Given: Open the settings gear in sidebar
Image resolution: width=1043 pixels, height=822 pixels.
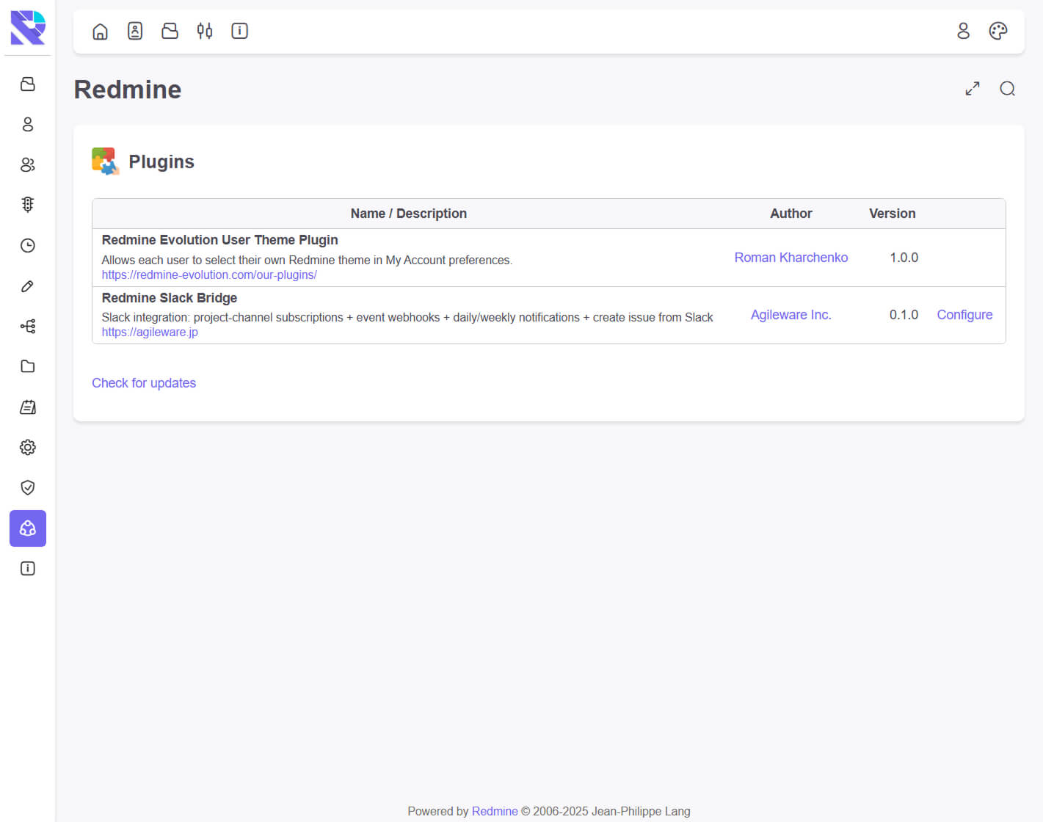Looking at the screenshot, I should [28, 447].
